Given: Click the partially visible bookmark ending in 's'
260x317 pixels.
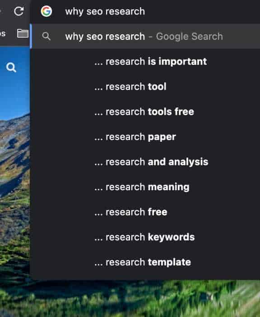Looking at the screenshot, I should point(3,34).
